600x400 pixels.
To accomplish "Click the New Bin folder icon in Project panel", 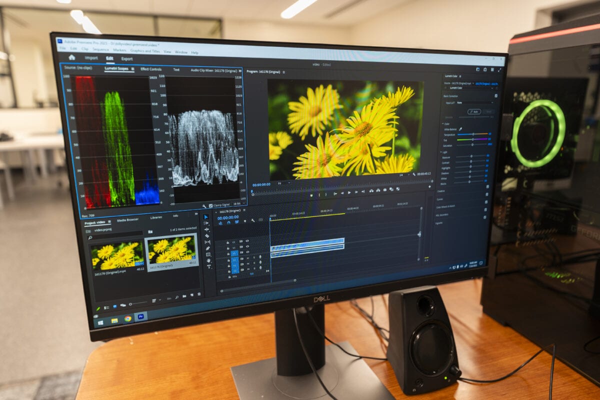I will point(184,296).
